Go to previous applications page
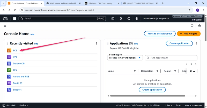This screenshot has width=207, height=108. [187, 64]
